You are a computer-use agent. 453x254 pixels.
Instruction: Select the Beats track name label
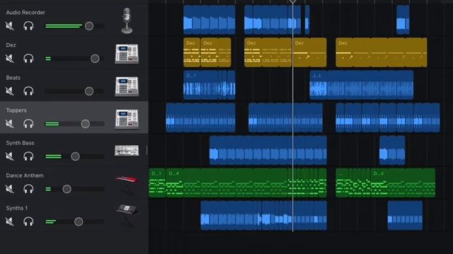(13, 78)
